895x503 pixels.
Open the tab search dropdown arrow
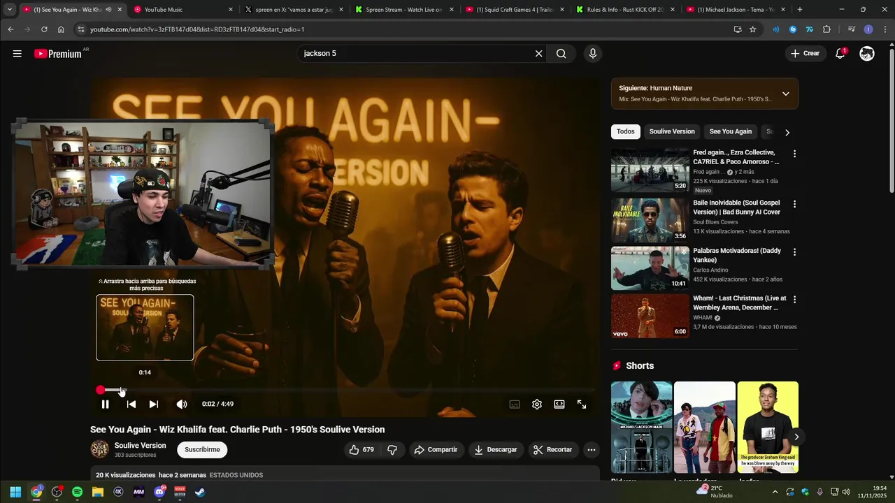(9, 10)
